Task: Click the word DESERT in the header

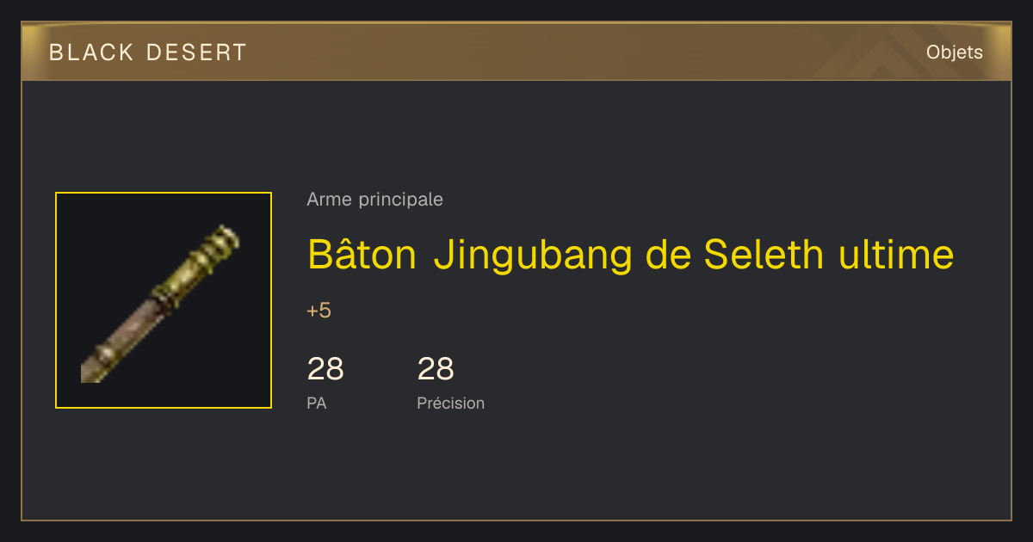Action: [x=196, y=52]
